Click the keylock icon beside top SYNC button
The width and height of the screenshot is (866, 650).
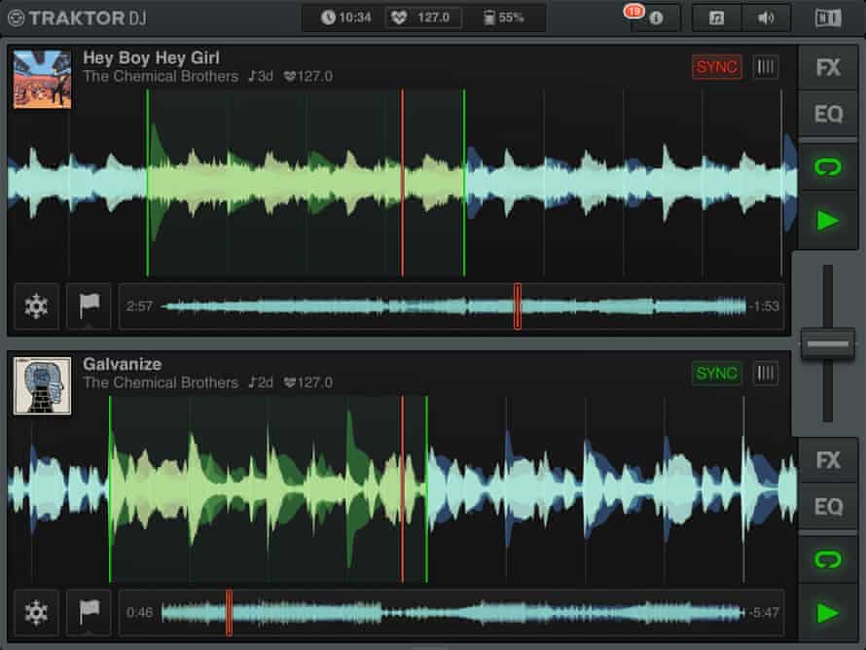[x=766, y=67]
